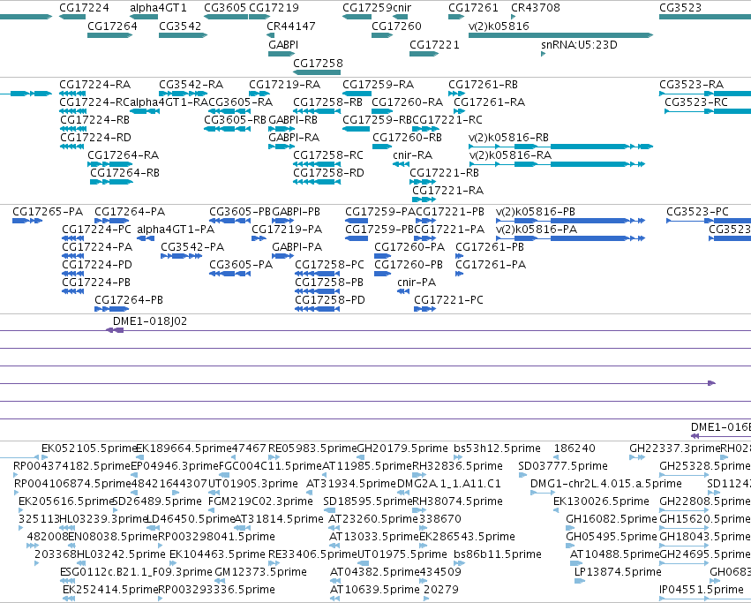Select the GABPI gene label

click(x=283, y=44)
